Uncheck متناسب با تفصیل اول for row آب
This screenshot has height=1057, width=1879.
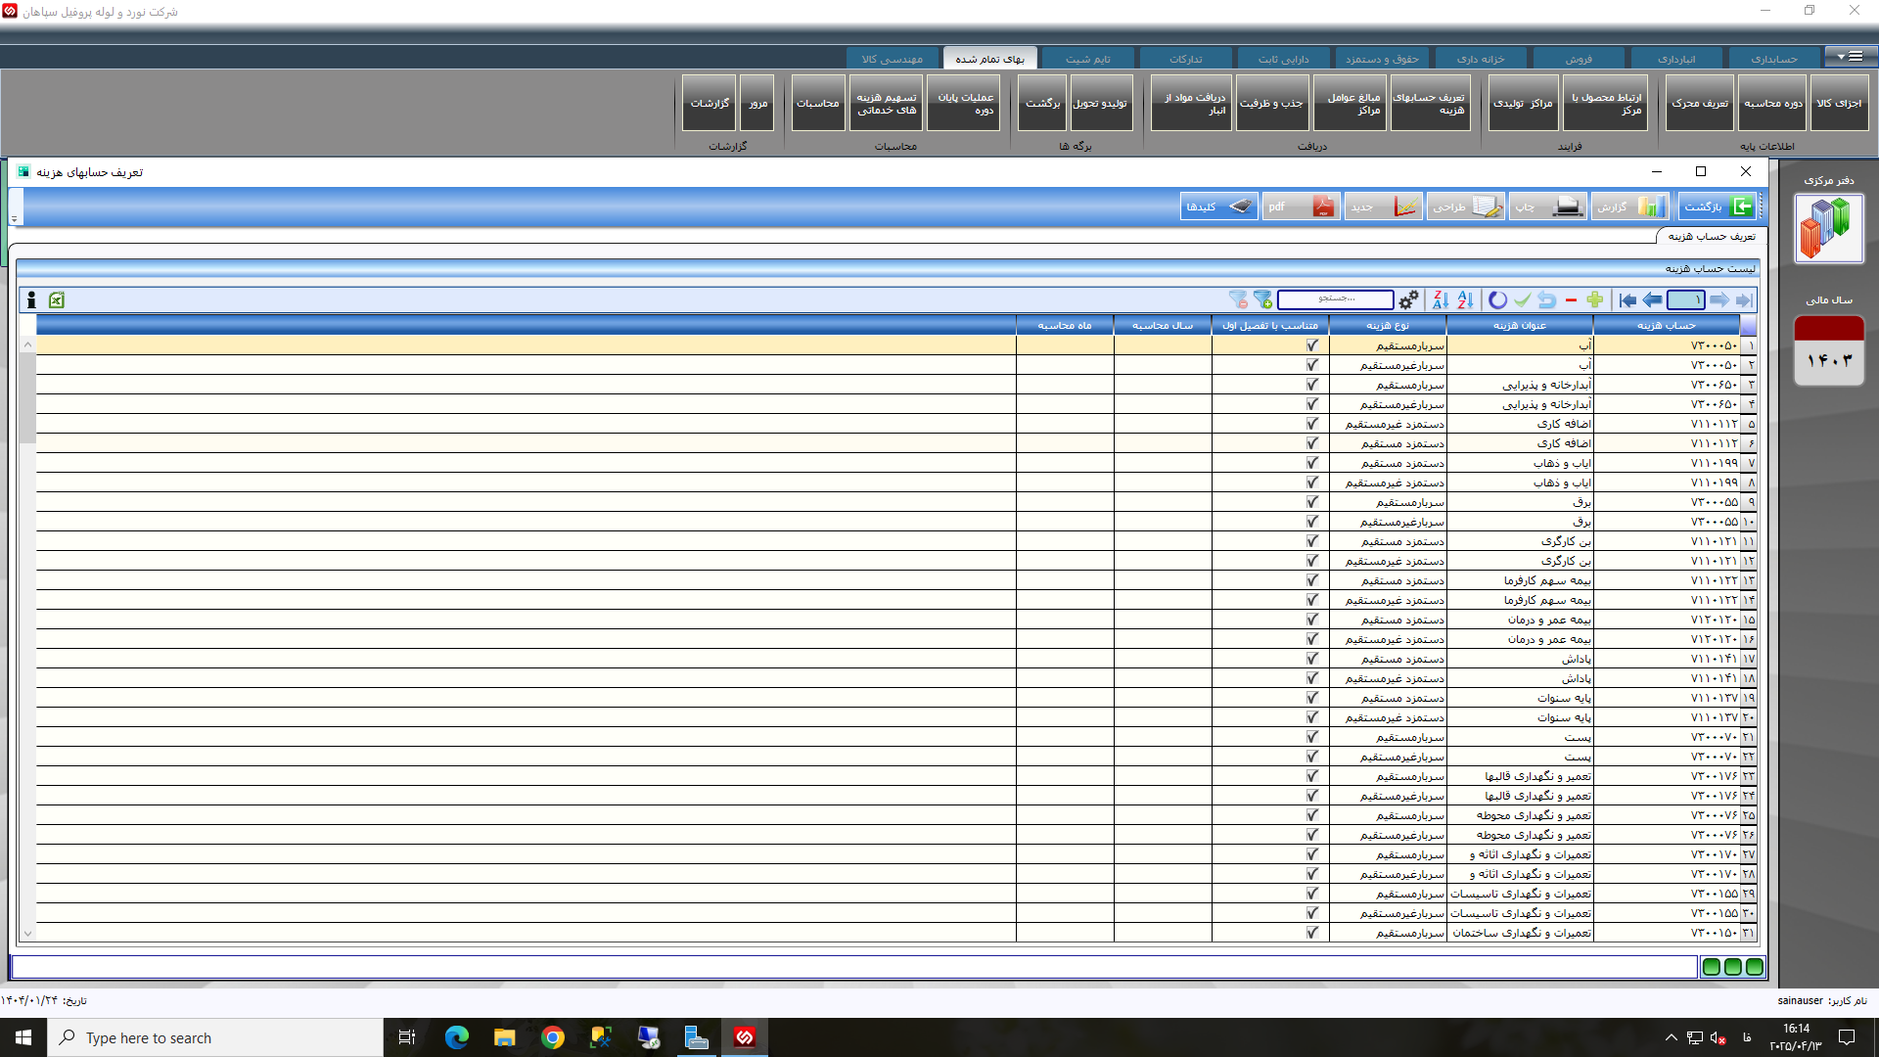1312,345
